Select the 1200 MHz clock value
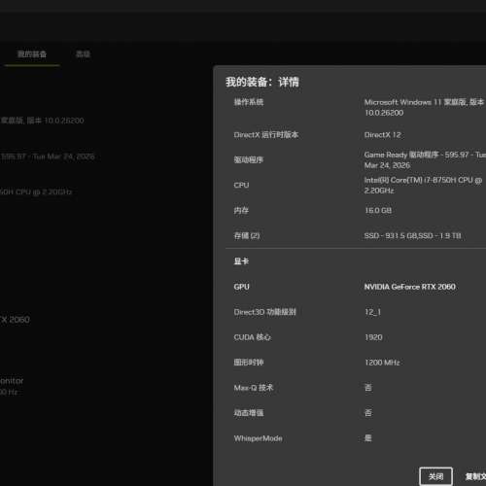 pos(382,363)
